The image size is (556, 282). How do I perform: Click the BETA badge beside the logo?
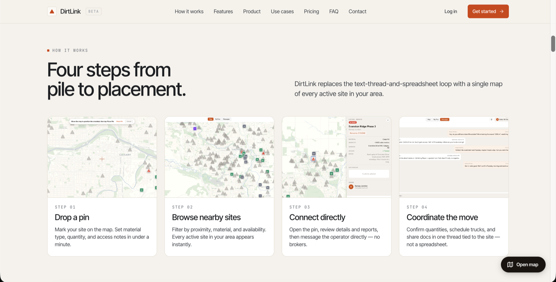coord(93,11)
